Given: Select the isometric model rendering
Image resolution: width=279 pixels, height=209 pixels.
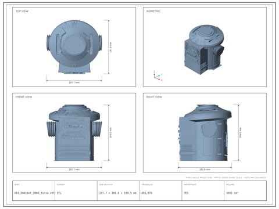Looking at the screenshot, I should click(204, 49).
